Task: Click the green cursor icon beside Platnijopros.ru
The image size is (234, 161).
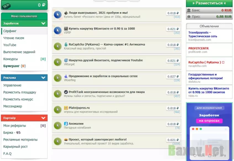Action: pyautogui.click(x=57, y=110)
